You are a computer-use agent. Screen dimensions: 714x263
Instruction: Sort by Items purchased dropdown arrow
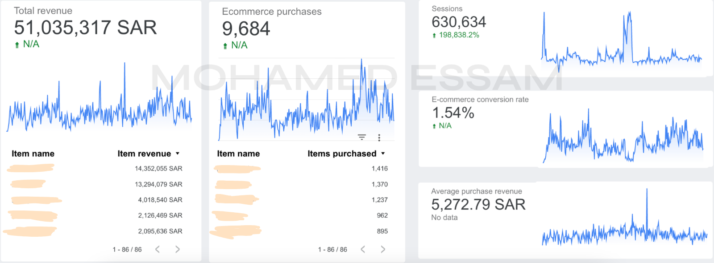coord(383,154)
